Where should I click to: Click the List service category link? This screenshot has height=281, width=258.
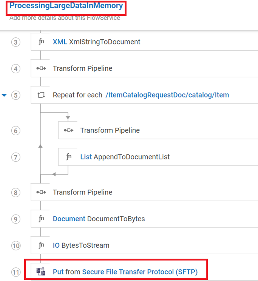(86, 157)
